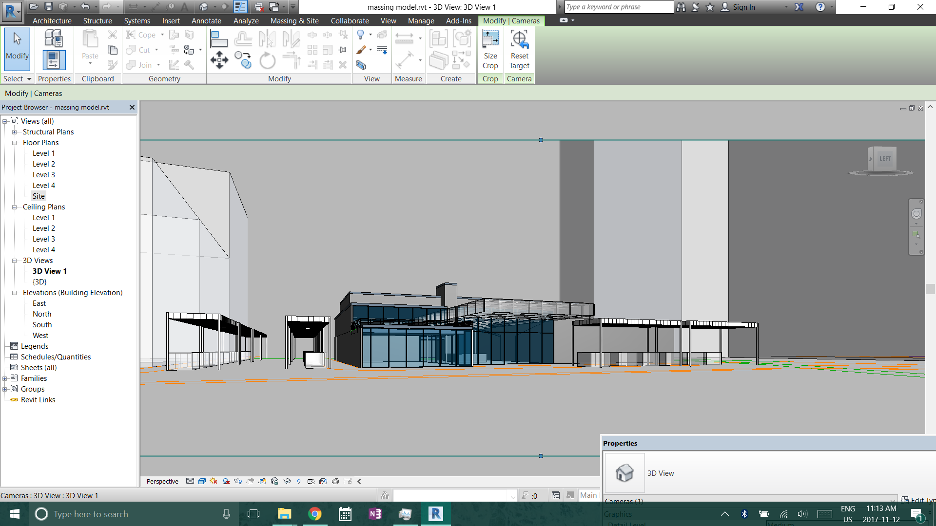Open the Structure ribbon tab
936x526 pixels.
click(x=97, y=21)
